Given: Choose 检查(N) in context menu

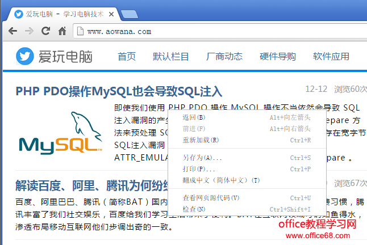Looking at the screenshot, I should [247, 209].
